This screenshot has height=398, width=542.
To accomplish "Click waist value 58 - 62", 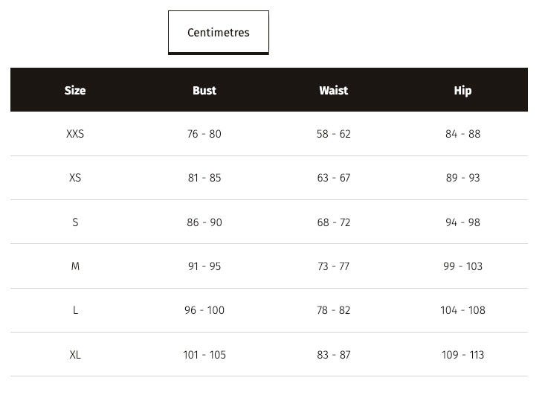I will point(334,134).
